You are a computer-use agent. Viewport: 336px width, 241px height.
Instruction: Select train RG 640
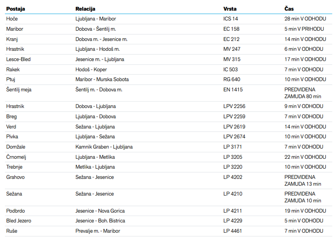coord(232,79)
